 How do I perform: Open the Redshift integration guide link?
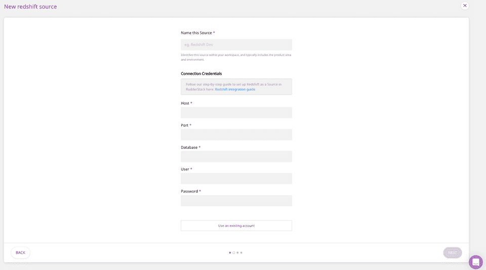click(235, 89)
